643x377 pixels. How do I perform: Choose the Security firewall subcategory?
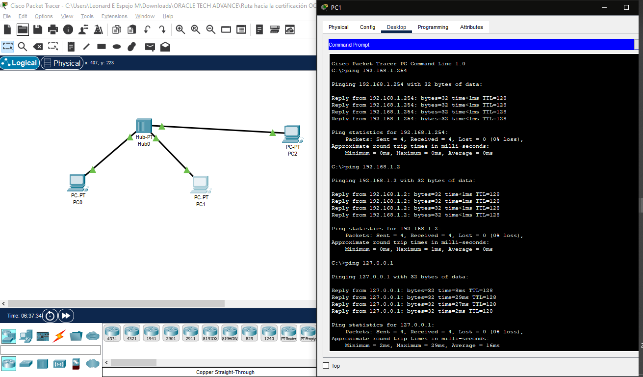[76, 364]
